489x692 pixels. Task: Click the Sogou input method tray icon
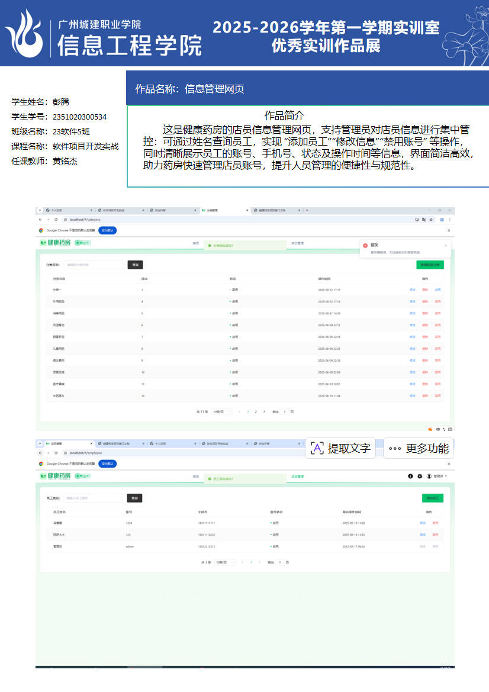tap(430, 429)
